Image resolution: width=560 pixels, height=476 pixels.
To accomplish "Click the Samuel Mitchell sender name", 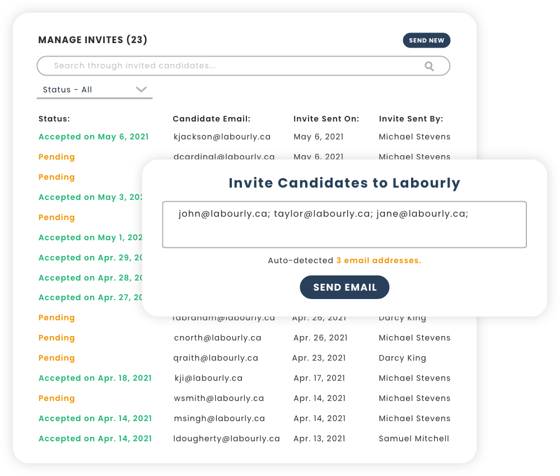I will click(414, 438).
